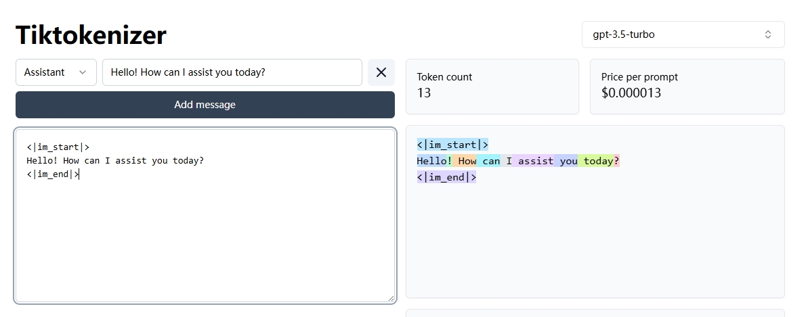Remove the message with the X icon
Image resolution: width=808 pixels, height=317 pixels.
(x=381, y=72)
